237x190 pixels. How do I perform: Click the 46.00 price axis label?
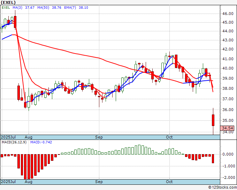click(228, 14)
